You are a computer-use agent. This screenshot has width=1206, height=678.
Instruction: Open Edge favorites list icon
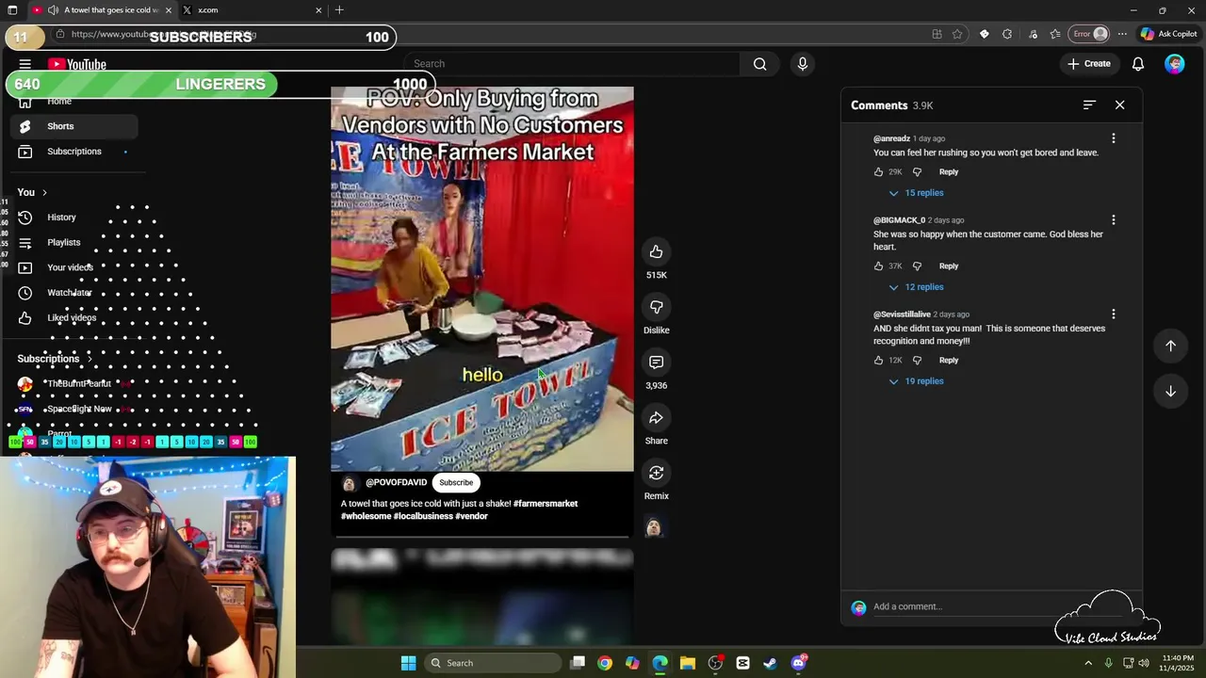[x=1054, y=34]
